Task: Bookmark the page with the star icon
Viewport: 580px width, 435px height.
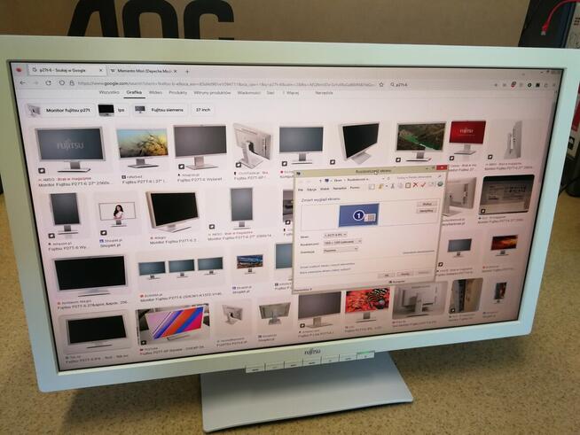Action: tap(381, 85)
